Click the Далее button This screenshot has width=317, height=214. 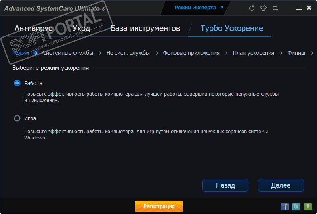coord(281,185)
